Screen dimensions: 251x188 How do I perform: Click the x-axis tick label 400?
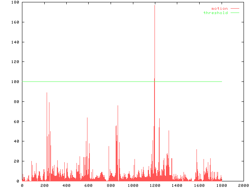coord(66,186)
